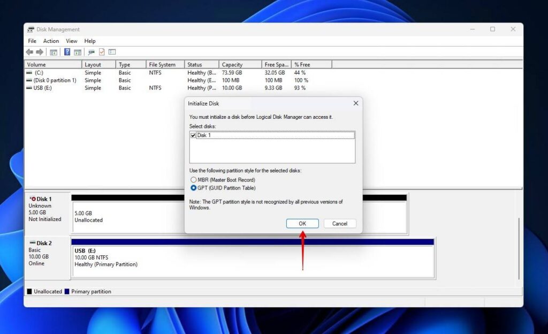Screen dimensions: 548x334
Task: Click the Forward navigation arrow in the toolbar
Action: coord(39,52)
